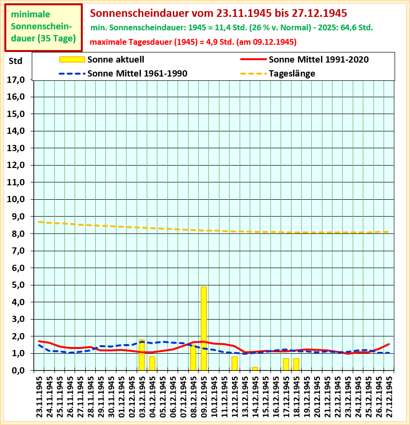The height and width of the screenshot is (425, 410).
Task: Click the y-axis label '9,0'
Action: [x=18, y=216]
